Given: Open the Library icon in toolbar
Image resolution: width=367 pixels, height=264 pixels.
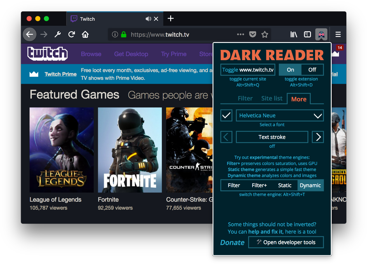Looking at the screenshot, I should tap(294, 35).
